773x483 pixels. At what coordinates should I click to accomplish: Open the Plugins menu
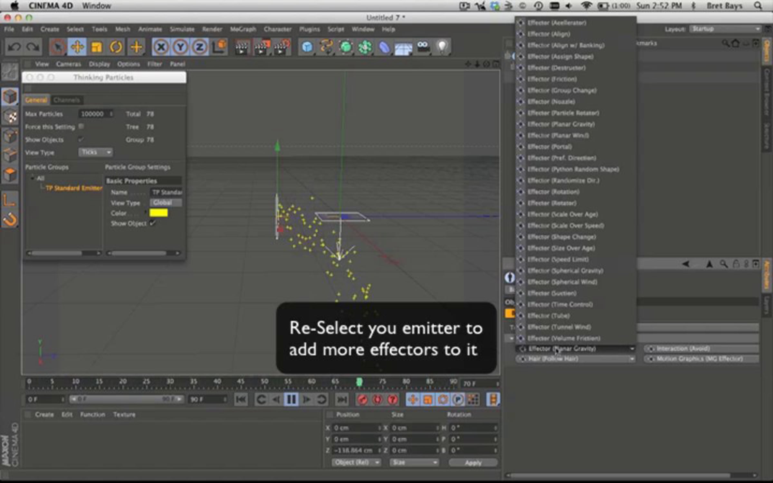coord(310,29)
